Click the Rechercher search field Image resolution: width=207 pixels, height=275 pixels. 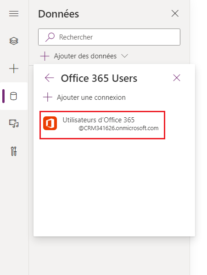(109, 37)
